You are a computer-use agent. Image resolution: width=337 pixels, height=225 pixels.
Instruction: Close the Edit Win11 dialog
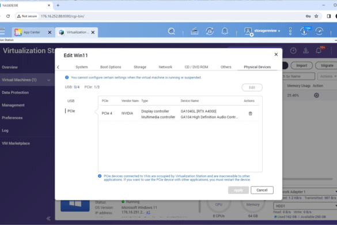click(276, 54)
